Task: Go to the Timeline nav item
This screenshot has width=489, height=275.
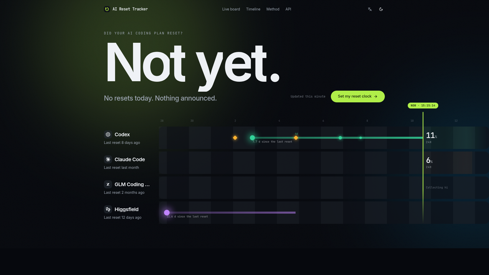Action: point(253,9)
